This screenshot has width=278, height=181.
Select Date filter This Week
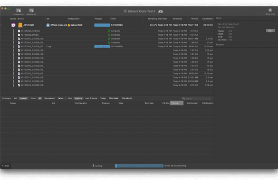(x=114, y=98)
